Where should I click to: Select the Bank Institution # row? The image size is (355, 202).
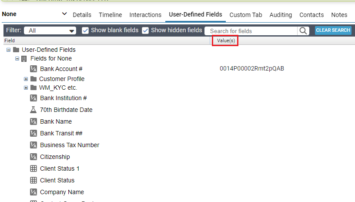click(64, 98)
